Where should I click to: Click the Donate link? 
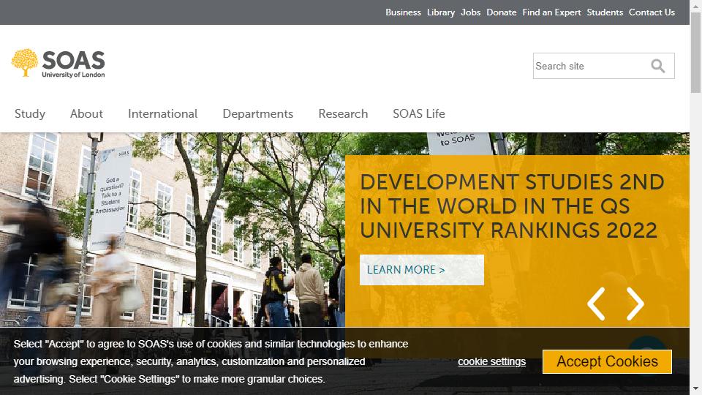(x=502, y=12)
